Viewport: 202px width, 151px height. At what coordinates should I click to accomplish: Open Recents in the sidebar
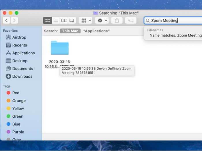(x=20, y=45)
